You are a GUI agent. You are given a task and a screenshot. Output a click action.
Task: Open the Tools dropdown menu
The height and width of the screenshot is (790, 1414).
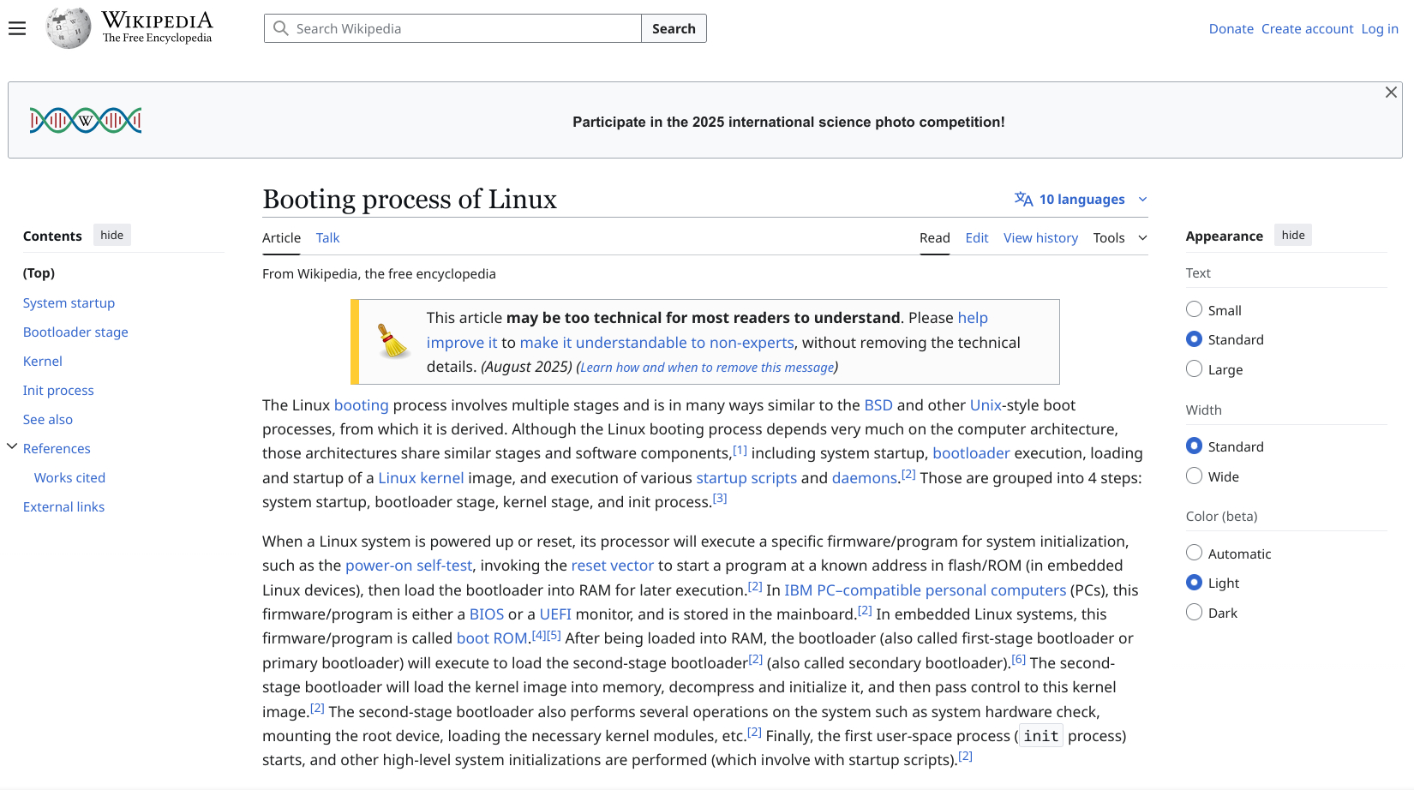[x=1119, y=238]
